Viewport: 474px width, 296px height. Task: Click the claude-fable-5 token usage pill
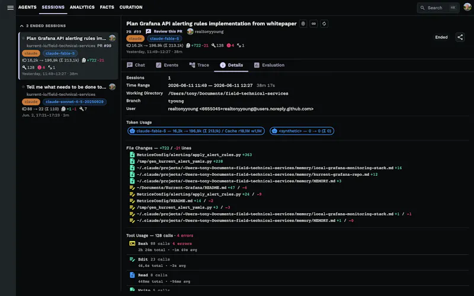coord(196,131)
